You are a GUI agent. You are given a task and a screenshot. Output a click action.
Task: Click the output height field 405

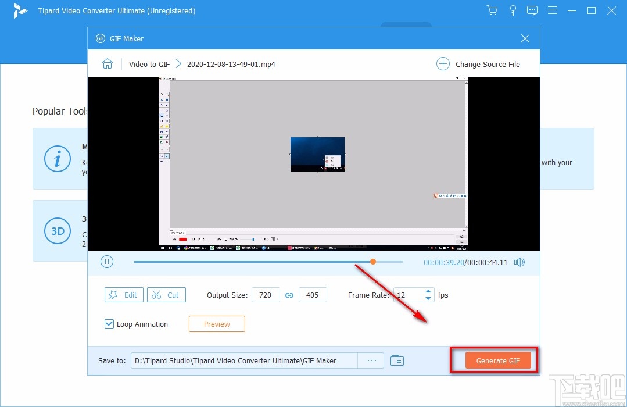312,295
